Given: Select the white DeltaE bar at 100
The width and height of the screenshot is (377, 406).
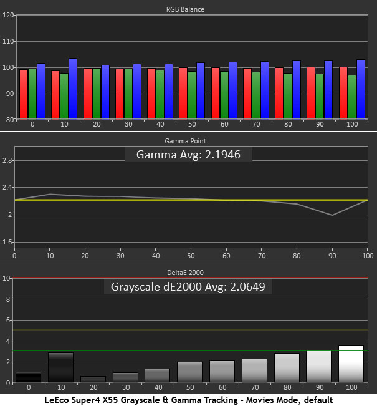Looking at the screenshot, I should [x=350, y=364].
